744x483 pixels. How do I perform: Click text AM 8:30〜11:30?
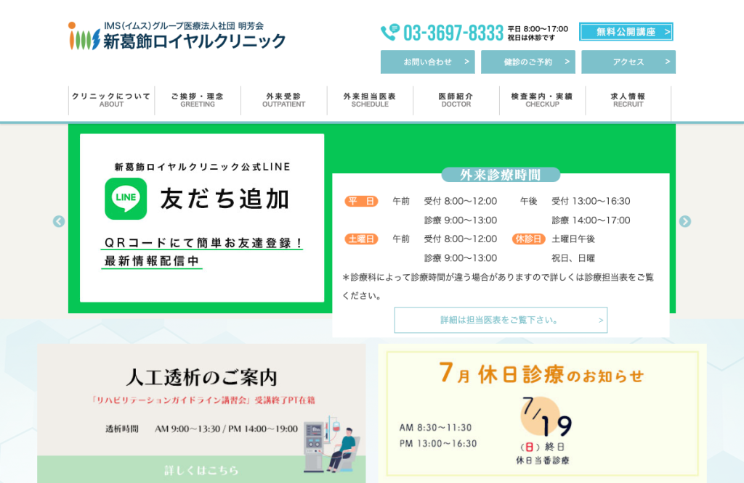(x=436, y=428)
